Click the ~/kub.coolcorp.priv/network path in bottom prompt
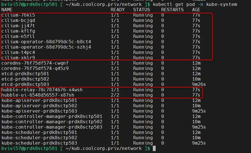This screenshot has width=251, height=153. (104, 149)
